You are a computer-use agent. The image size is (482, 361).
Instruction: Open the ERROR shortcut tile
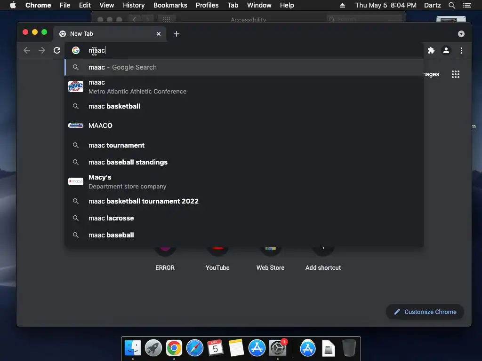[165, 259]
